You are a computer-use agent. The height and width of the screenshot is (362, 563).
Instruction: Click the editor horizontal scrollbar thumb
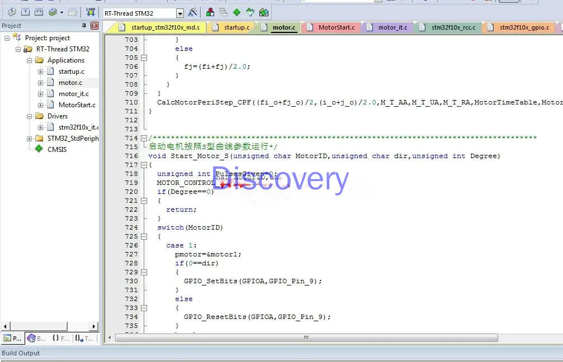(x=306, y=337)
